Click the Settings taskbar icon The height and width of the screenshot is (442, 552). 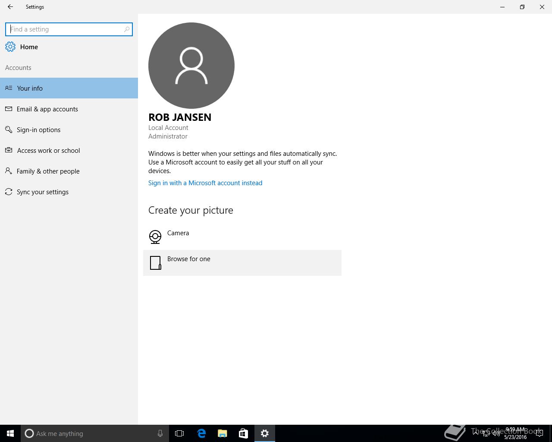pyautogui.click(x=265, y=433)
